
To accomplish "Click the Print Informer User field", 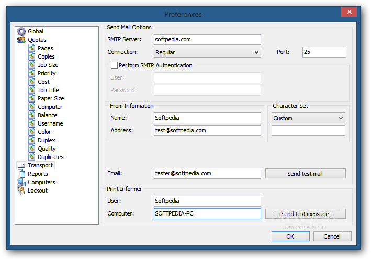I will [x=207, y=201].
